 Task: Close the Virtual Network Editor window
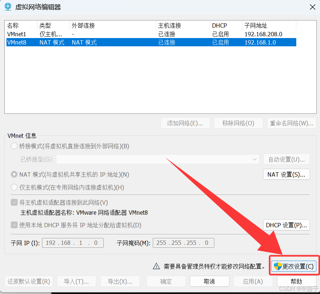[312, 7]
